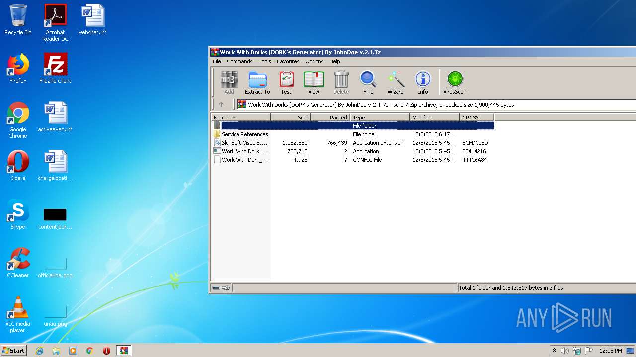Open unau.png desktop file
The image size is (636, 357).
click(55, 316)
